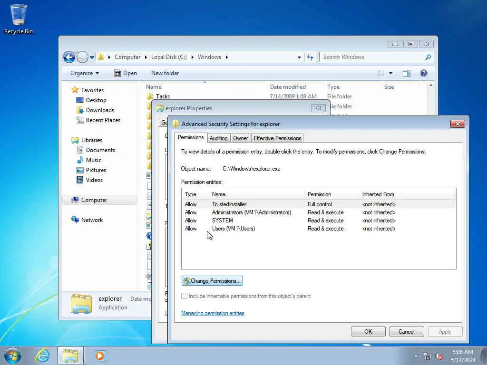Viewport: 487px width, 365px height.
Task: Open Windows Media Player from taskbar
Action: [100, 355]
